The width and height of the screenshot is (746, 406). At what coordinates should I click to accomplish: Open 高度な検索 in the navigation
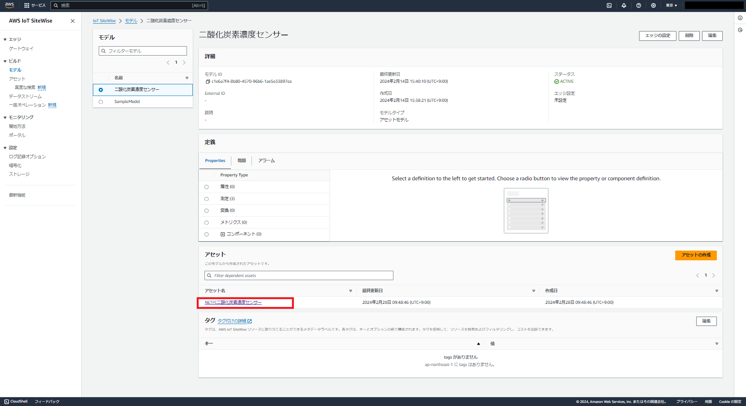25,88
